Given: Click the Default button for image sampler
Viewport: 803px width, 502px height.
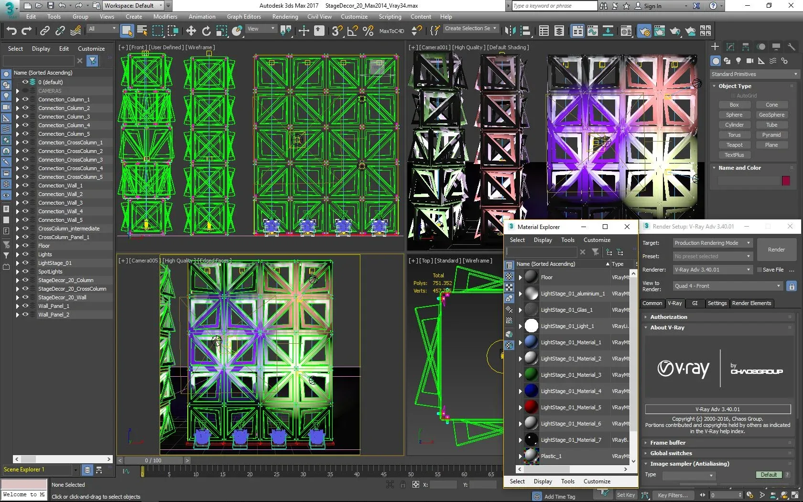Looking at the screenshot, I should click(769, 475).
